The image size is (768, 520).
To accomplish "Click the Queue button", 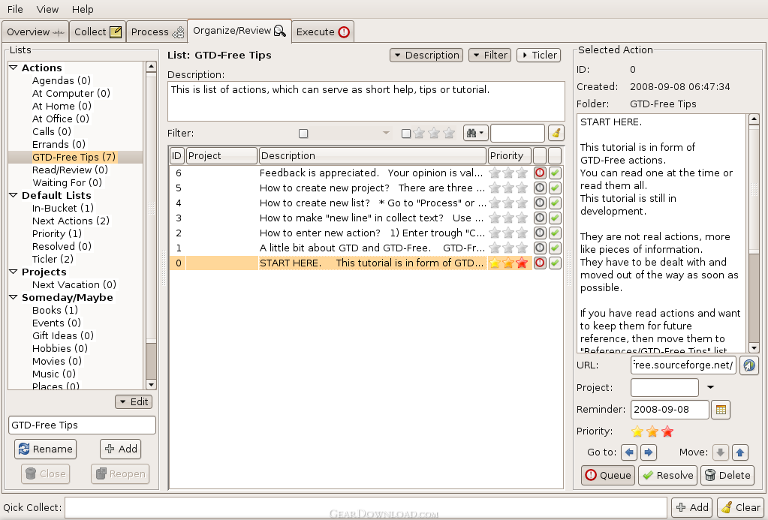I will [608, 475].
